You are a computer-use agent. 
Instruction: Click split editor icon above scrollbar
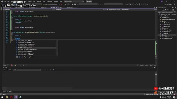coord(156,10)
